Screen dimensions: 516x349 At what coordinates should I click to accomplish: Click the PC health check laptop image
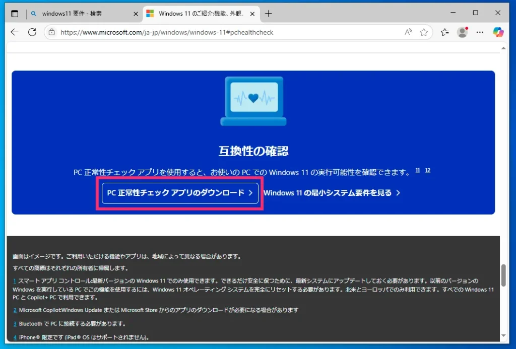coord(253,101)
